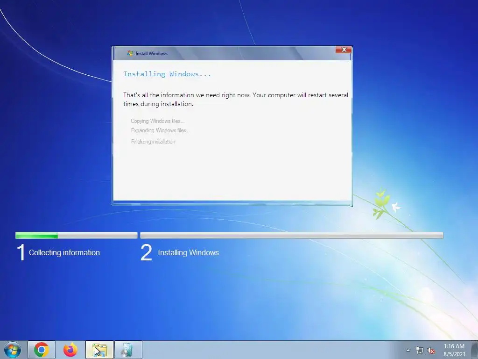Launch Google Chrome from the taskbar

tap(42, 350)
